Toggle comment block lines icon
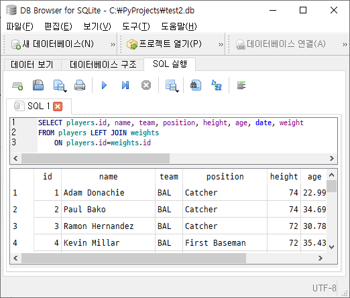 (241, 85)
